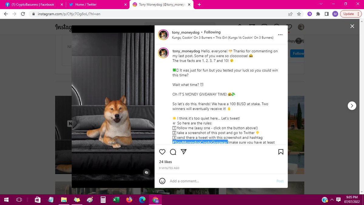Bookmark this page with the star
This screenshot has width=364, height=205.
[299, 14]
